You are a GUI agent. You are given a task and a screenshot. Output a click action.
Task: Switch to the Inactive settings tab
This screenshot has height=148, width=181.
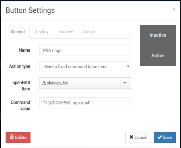coord(66,32)
